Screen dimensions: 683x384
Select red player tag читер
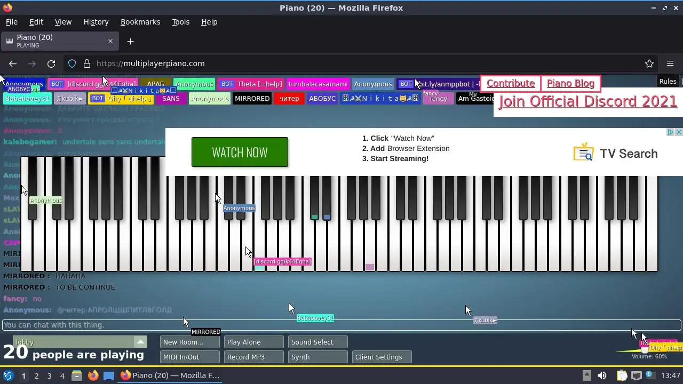(289, 99)
